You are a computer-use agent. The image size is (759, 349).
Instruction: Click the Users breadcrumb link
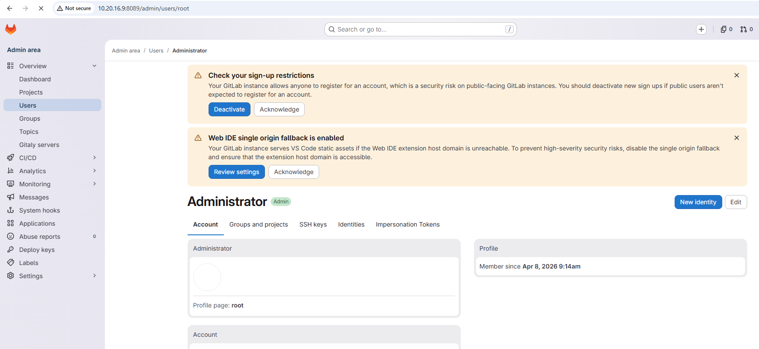click(x=156, y=51)
